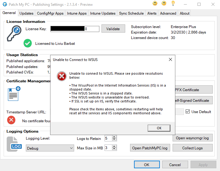Open the About tab
Screen dimensions: 220x171
(184, 13)
